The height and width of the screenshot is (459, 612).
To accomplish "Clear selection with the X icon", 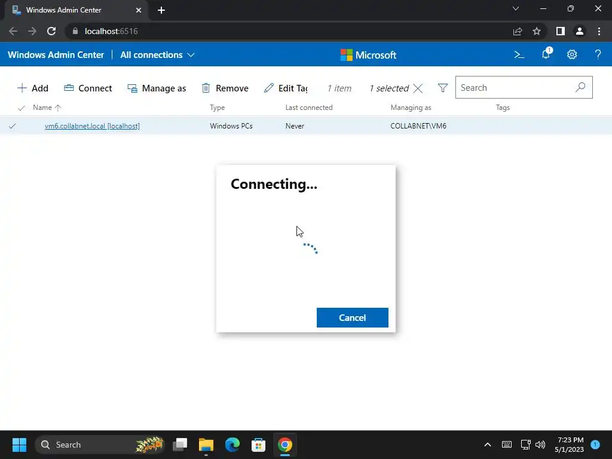I will 418,88.
